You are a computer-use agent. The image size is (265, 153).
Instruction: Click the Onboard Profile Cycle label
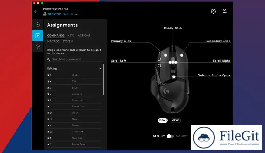(x=214, y=75)
